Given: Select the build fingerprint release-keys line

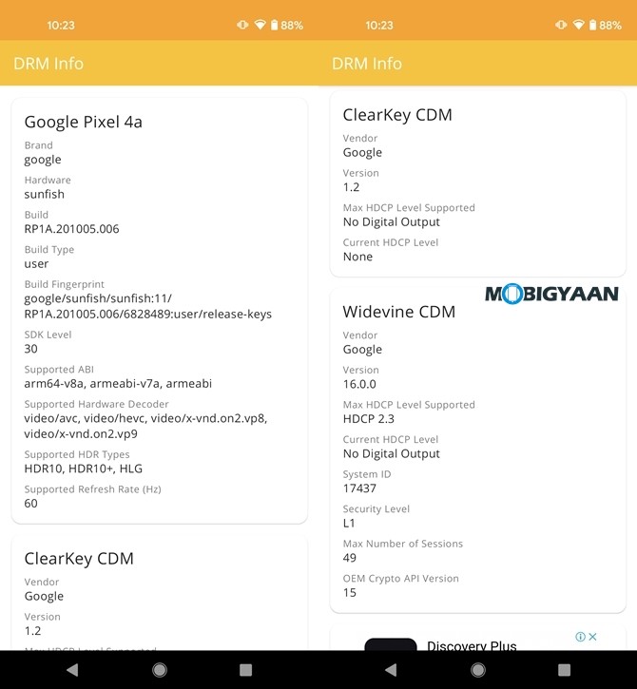Looking at the screenshot, I should coord(147,315).
